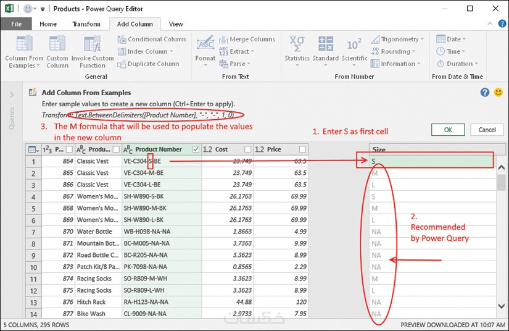Open Rounding options
This screenshot has height=331, width=509.
click(393, 51)
